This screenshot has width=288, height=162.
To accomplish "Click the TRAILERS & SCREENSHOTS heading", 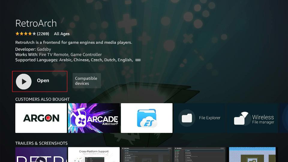I will pyautogui.click(x=41, y=143).
